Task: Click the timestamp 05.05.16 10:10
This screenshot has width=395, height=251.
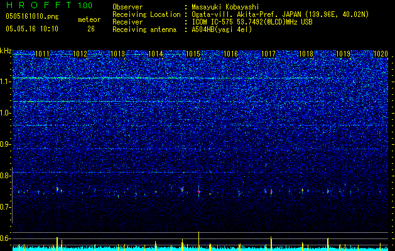Action: (x=32, y=29)
